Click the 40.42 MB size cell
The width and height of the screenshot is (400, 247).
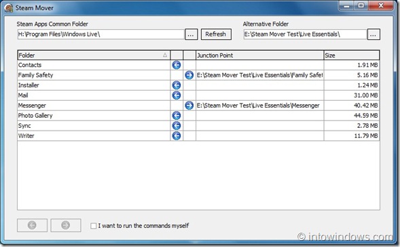tap(352, 105)
